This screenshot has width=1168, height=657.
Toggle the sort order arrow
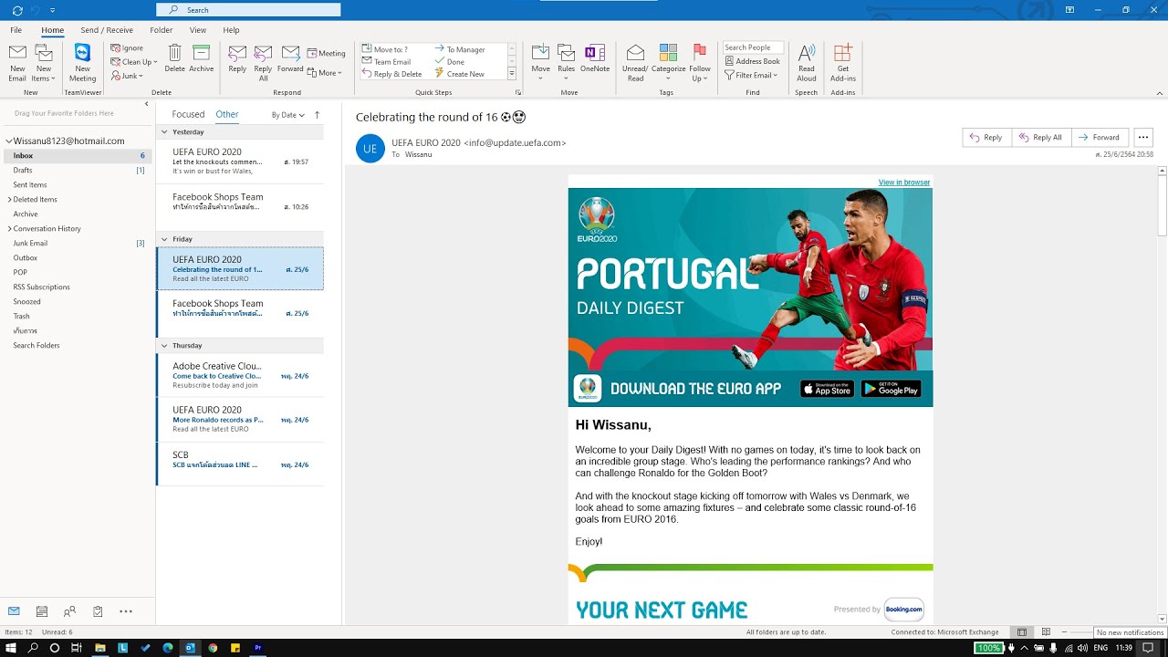[x=317, y=115]
